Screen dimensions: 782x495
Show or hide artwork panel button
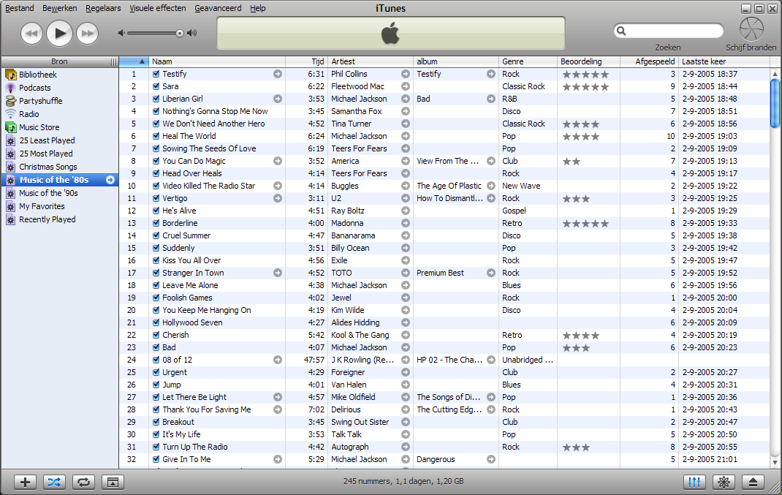(113, 482)
